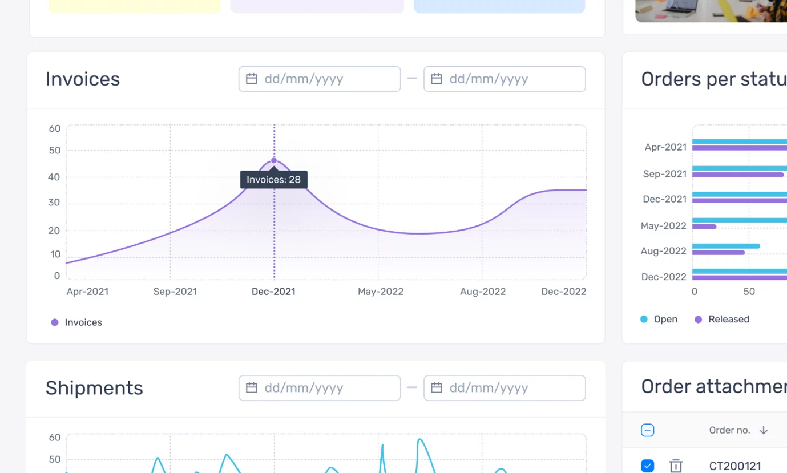Viewport: 787px width, 473px height.
Task: Click Aug-2022 Open bar in orders chart
Action: 726,246
